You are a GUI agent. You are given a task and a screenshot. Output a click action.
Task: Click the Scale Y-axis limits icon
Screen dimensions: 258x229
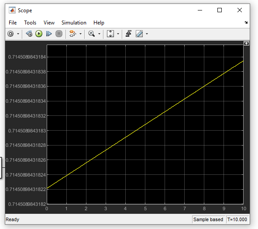click(110, 34)
